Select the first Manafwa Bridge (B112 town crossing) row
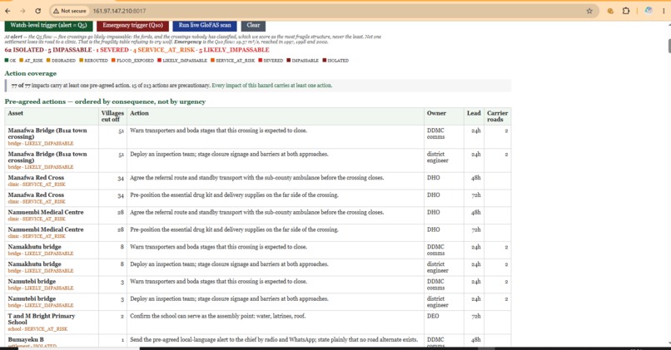The width and height of the screenshot is (671, 350). [x=258, y=136]
